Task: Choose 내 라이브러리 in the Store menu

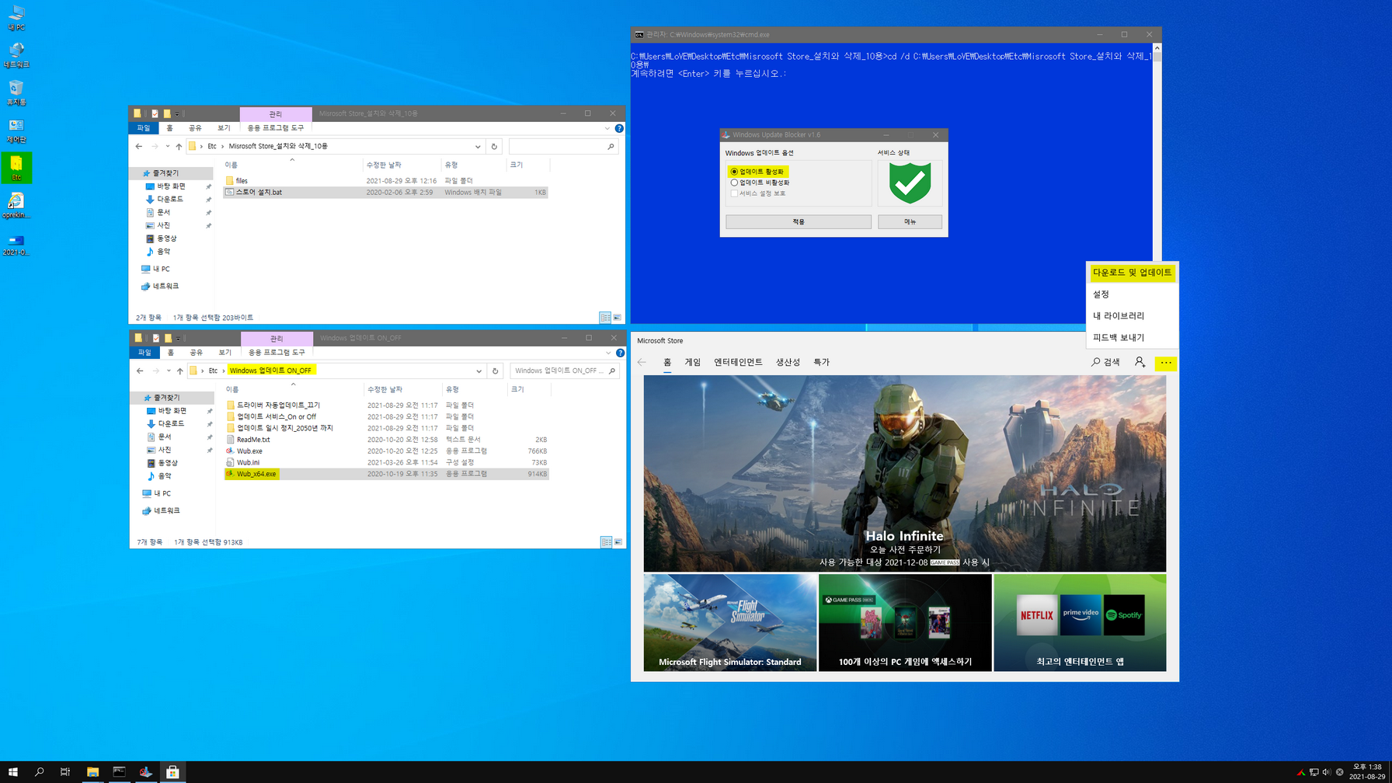Action: click(1119, 316)
